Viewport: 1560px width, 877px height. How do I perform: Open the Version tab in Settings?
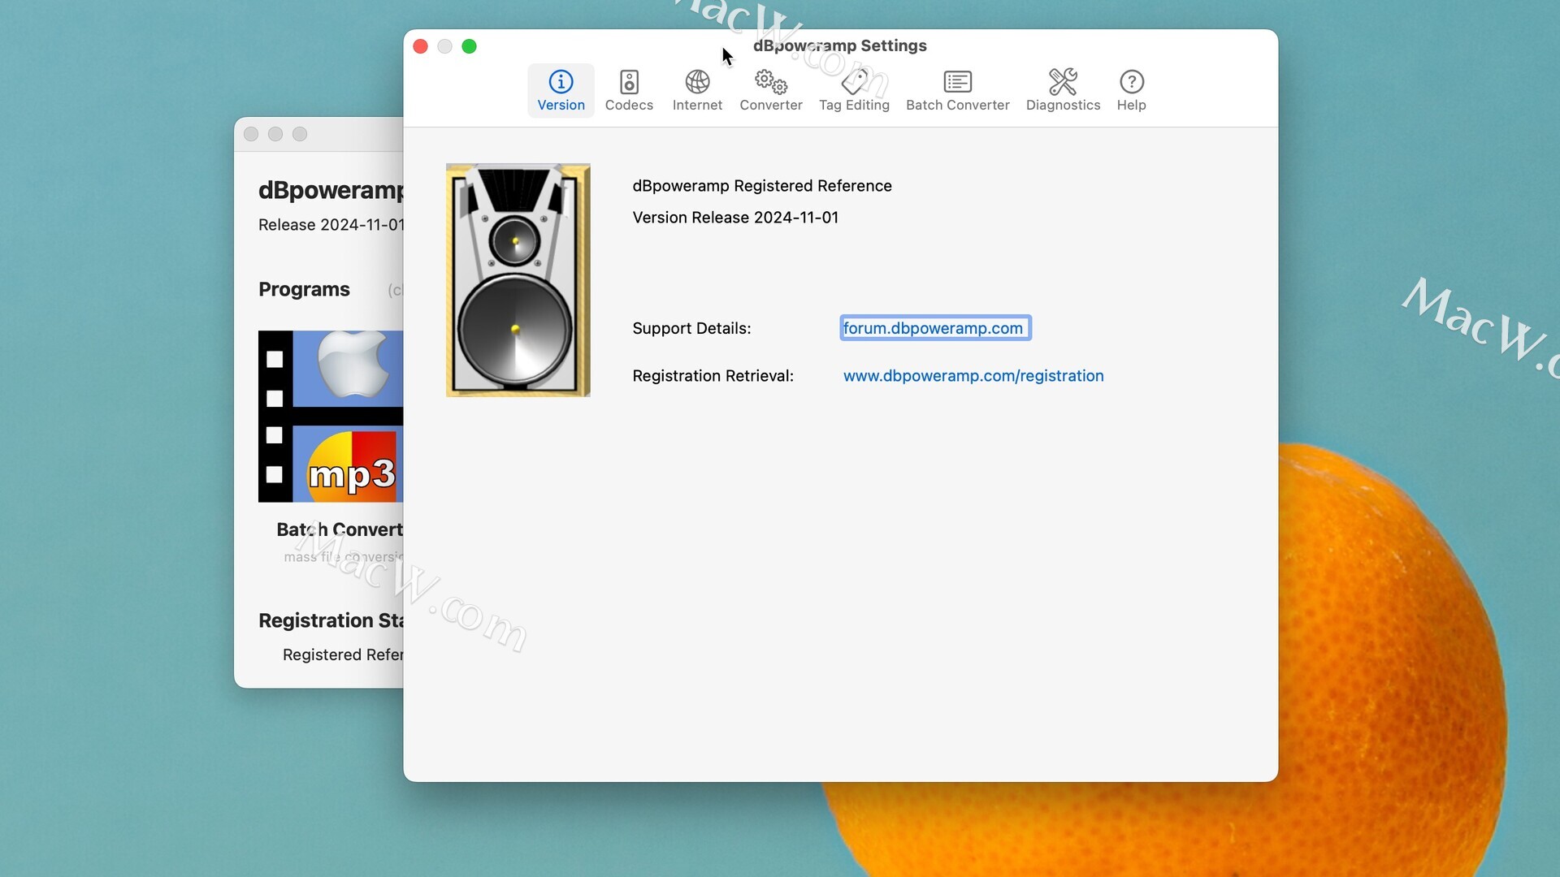561,91
